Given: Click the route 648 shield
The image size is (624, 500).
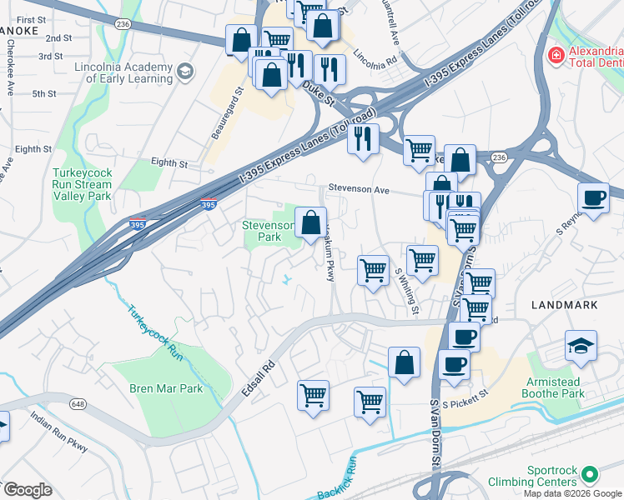Looking at the screenshot, I should coord(78,404).
